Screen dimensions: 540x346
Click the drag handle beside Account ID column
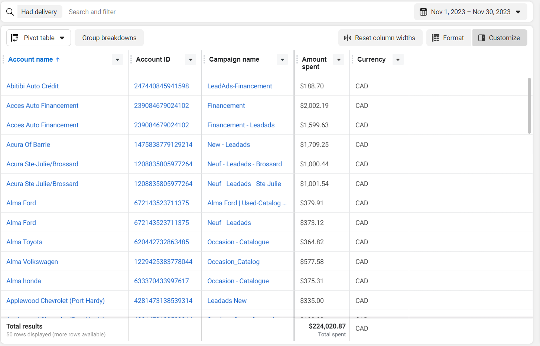pyautogui.click(x=131, y=59)
